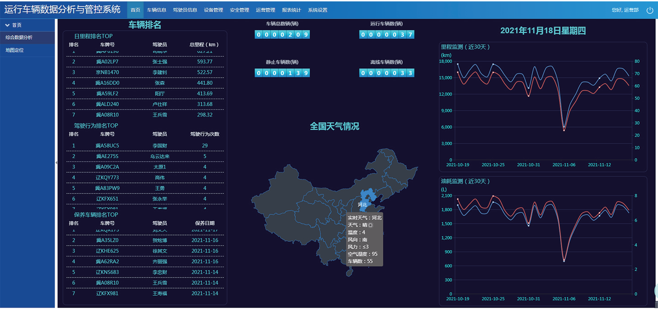Open 报表统计 from the top bar

click(292, 10)
